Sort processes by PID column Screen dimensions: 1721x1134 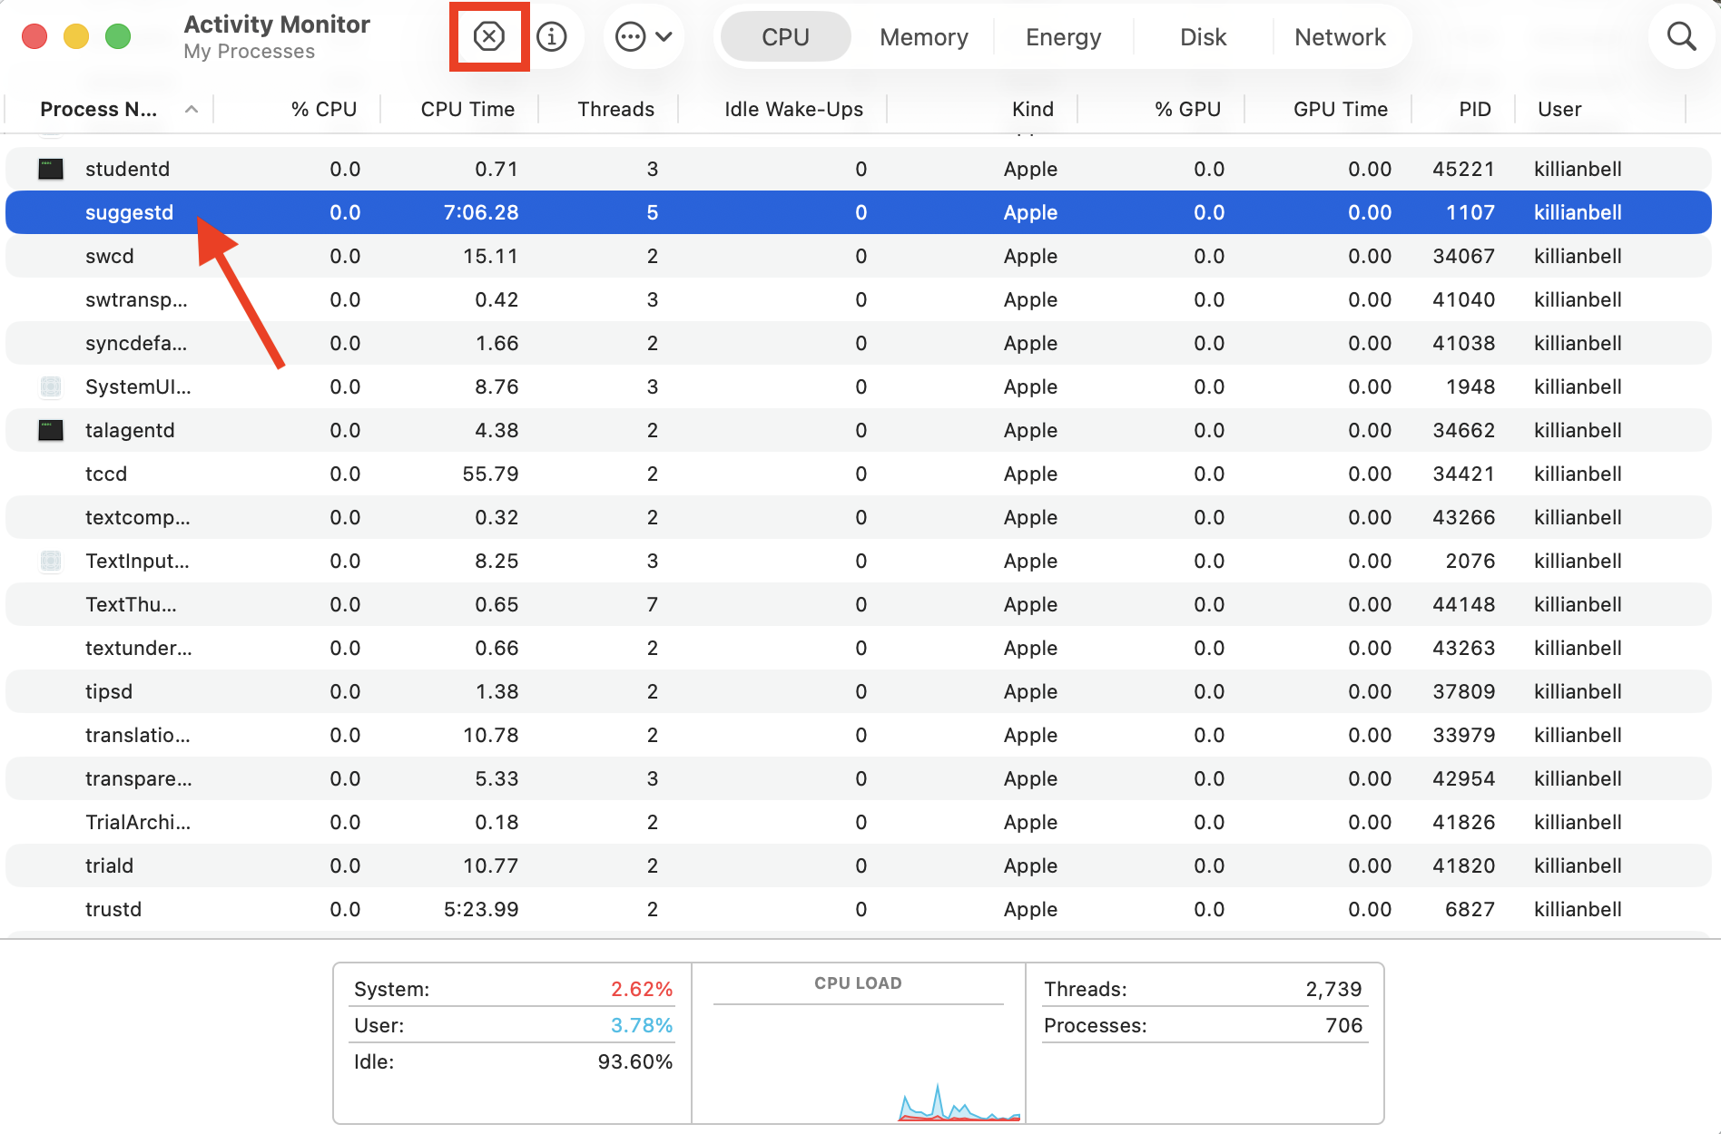(1474, 109)
